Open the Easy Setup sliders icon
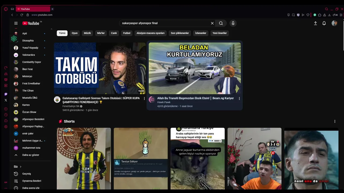This screenshot has height=193, width=344. (x=341, y=15)
